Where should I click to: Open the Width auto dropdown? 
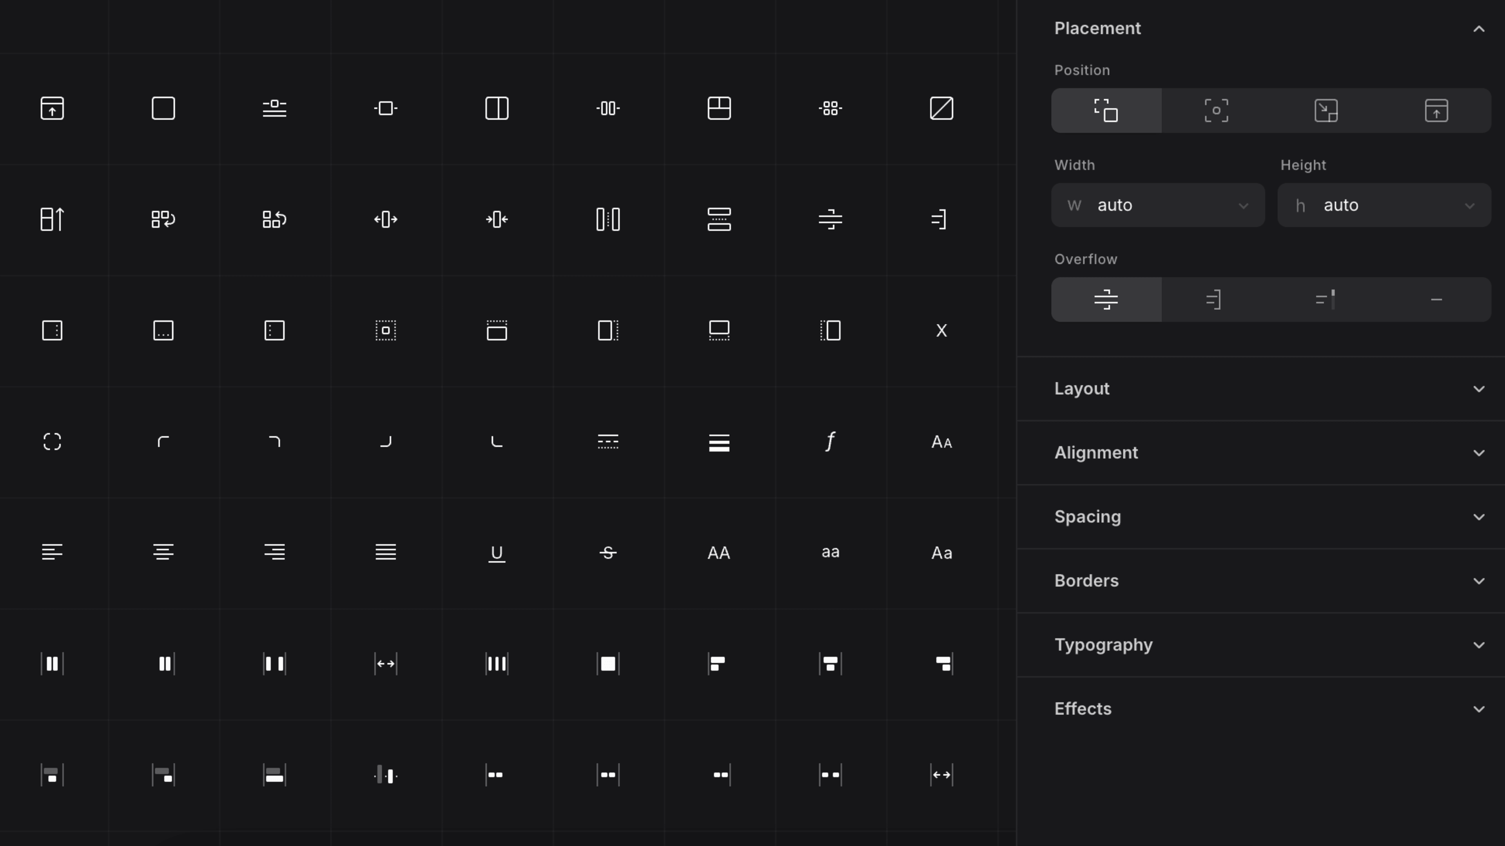point(1244,205)
